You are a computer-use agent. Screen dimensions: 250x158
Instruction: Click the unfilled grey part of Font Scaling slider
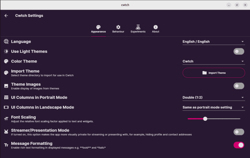point(224,119)
